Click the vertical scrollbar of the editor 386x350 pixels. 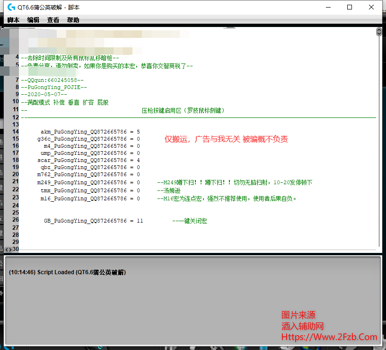pos(378,142)
